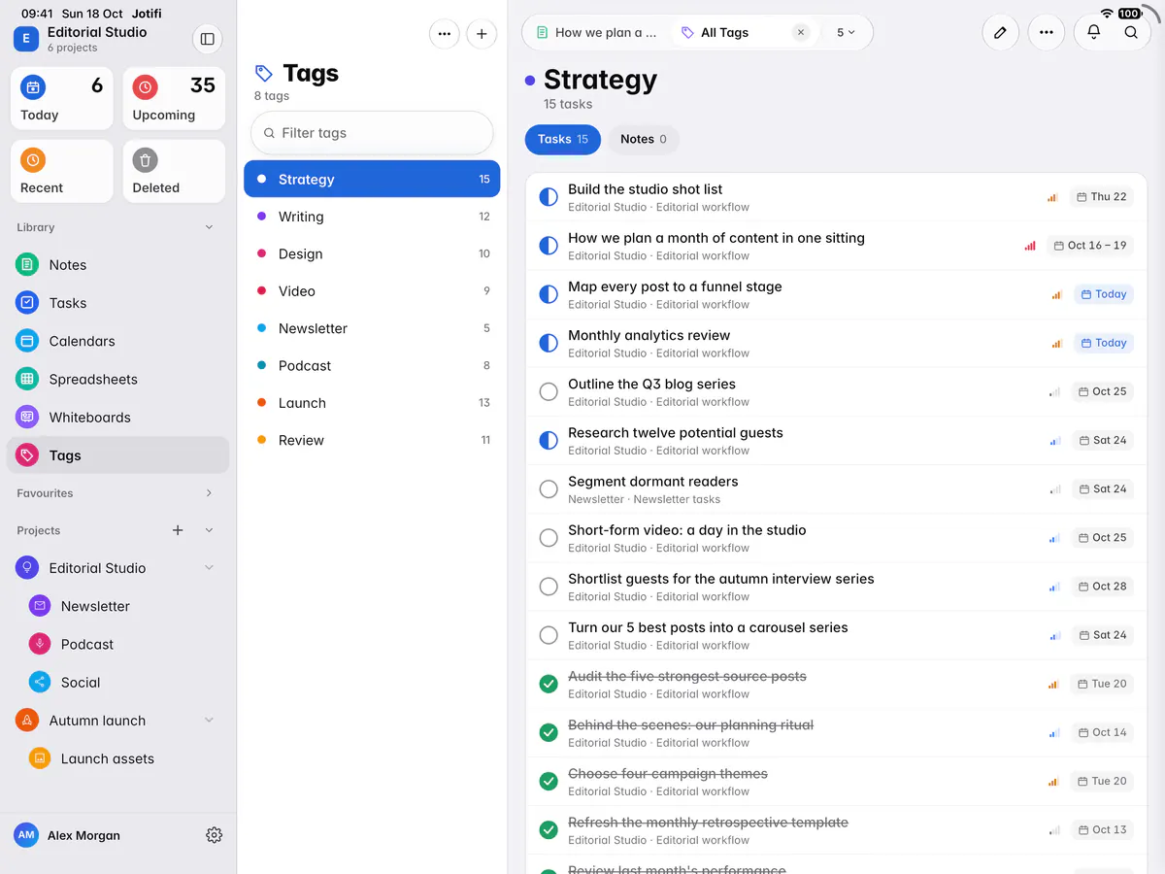This screenshot has height=874, width=1165.
Task: Collapse the Editorial Studio project tree
Action: pyautogui.click(x=209, y=568)
